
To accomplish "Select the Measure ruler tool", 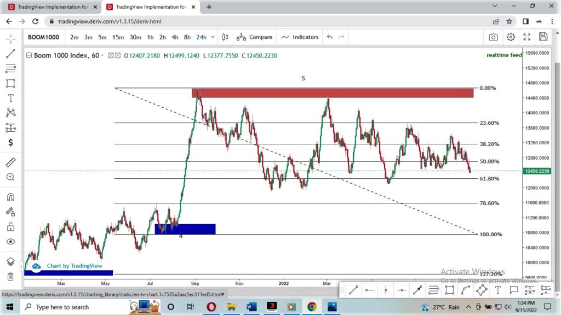I will [x=11, y=162].
